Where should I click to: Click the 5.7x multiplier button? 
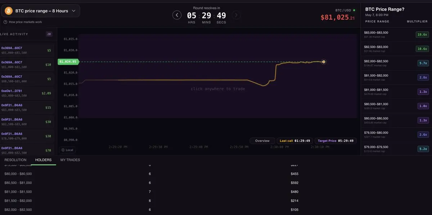pyautogui.click(x=423, y=63)
